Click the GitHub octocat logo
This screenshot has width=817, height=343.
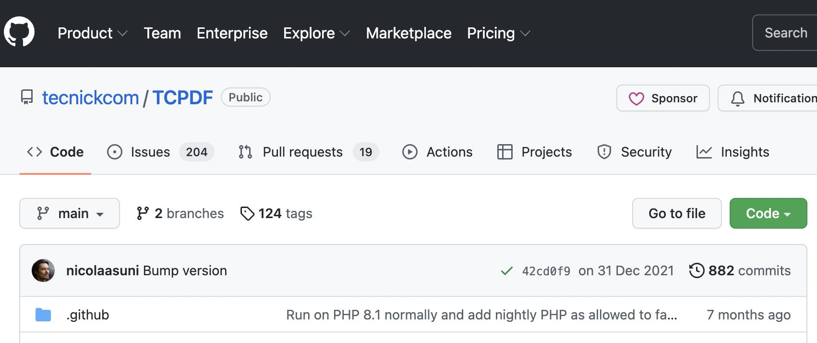coord(19,32)
